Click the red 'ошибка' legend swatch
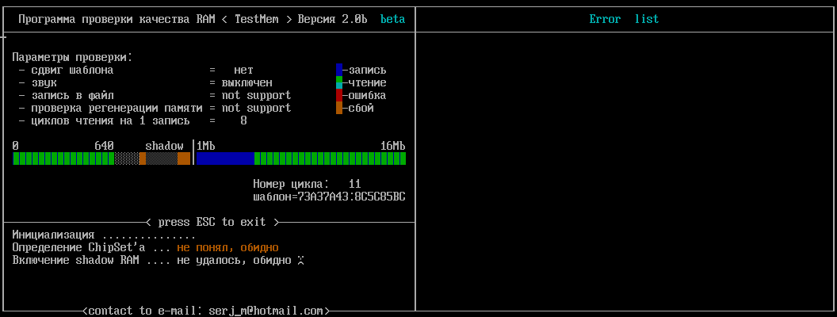837x317 pixels. 339,96
